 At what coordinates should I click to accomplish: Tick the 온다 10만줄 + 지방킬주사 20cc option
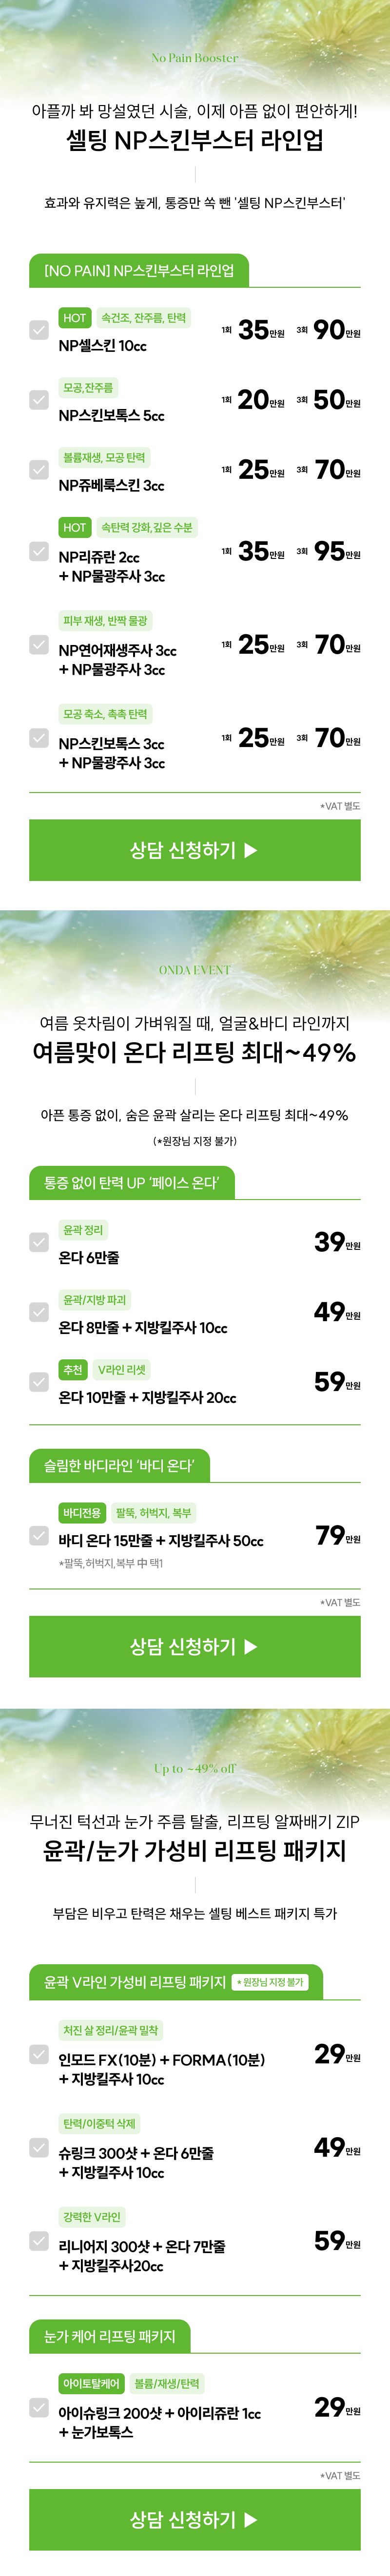point(39,1381)
